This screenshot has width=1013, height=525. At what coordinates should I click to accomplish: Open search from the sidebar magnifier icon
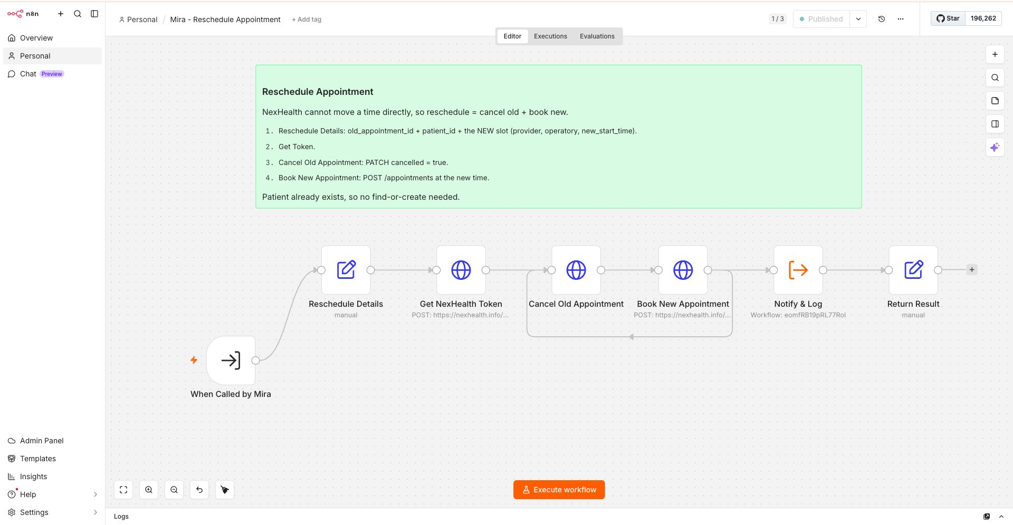78,14
